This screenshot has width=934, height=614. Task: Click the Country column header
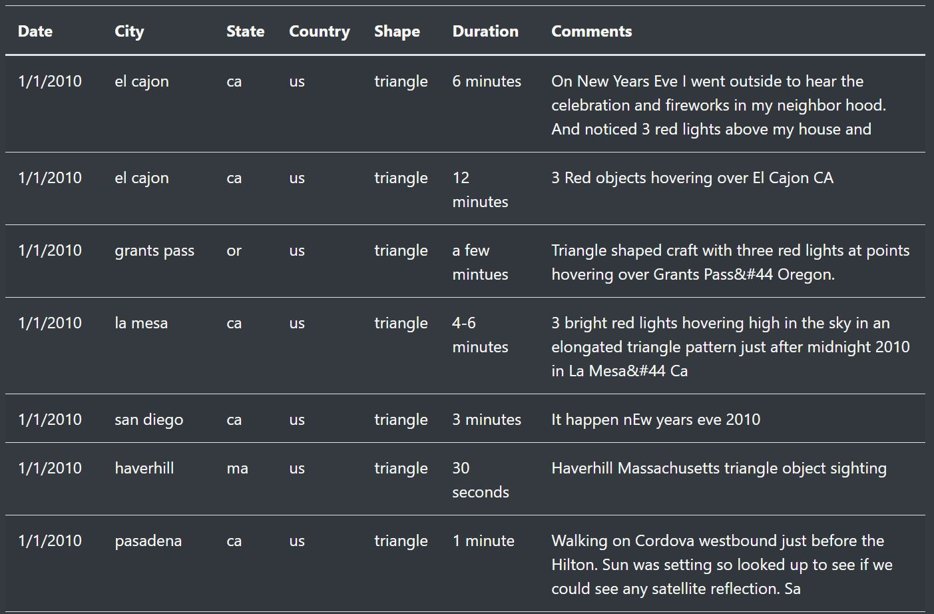point(319,31)
